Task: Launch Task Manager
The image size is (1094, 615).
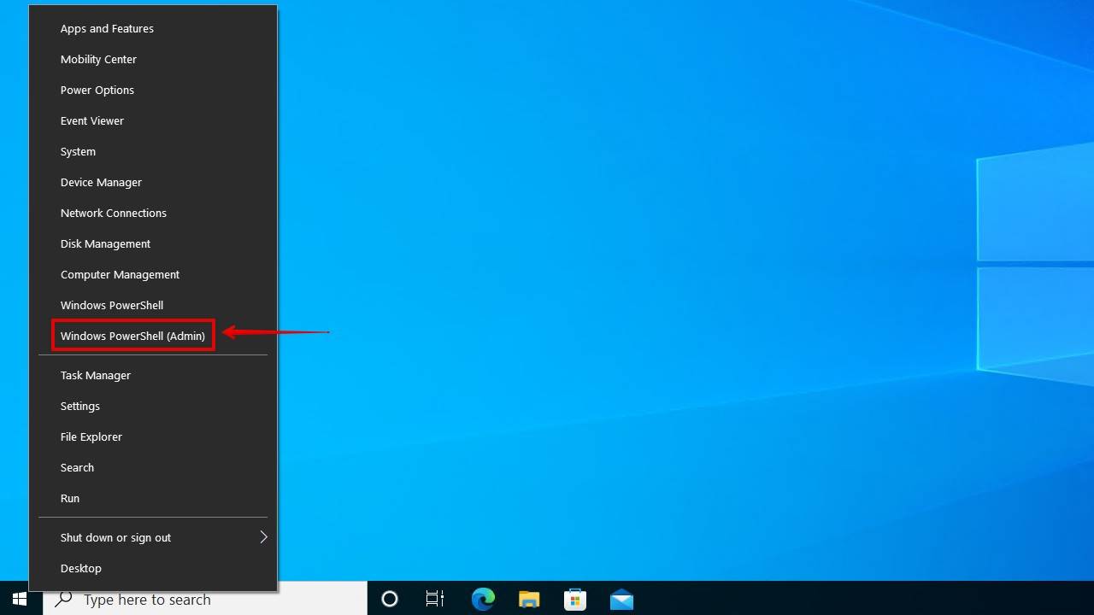Action: pos(95,375)
